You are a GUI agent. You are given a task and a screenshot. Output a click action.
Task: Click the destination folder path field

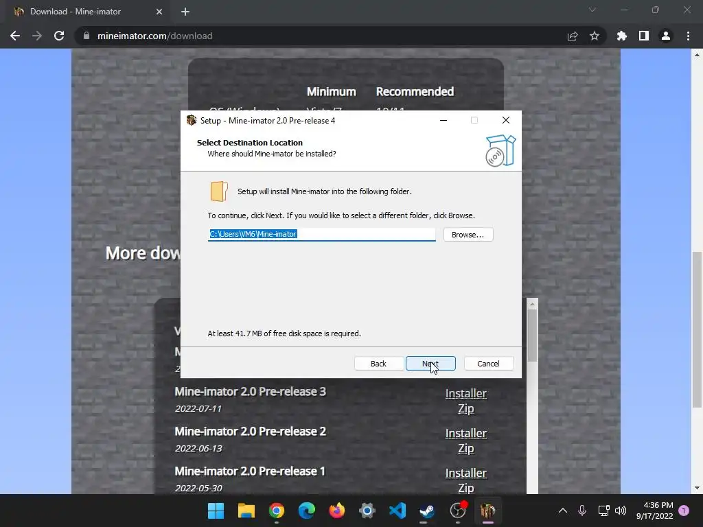(321, 234)
